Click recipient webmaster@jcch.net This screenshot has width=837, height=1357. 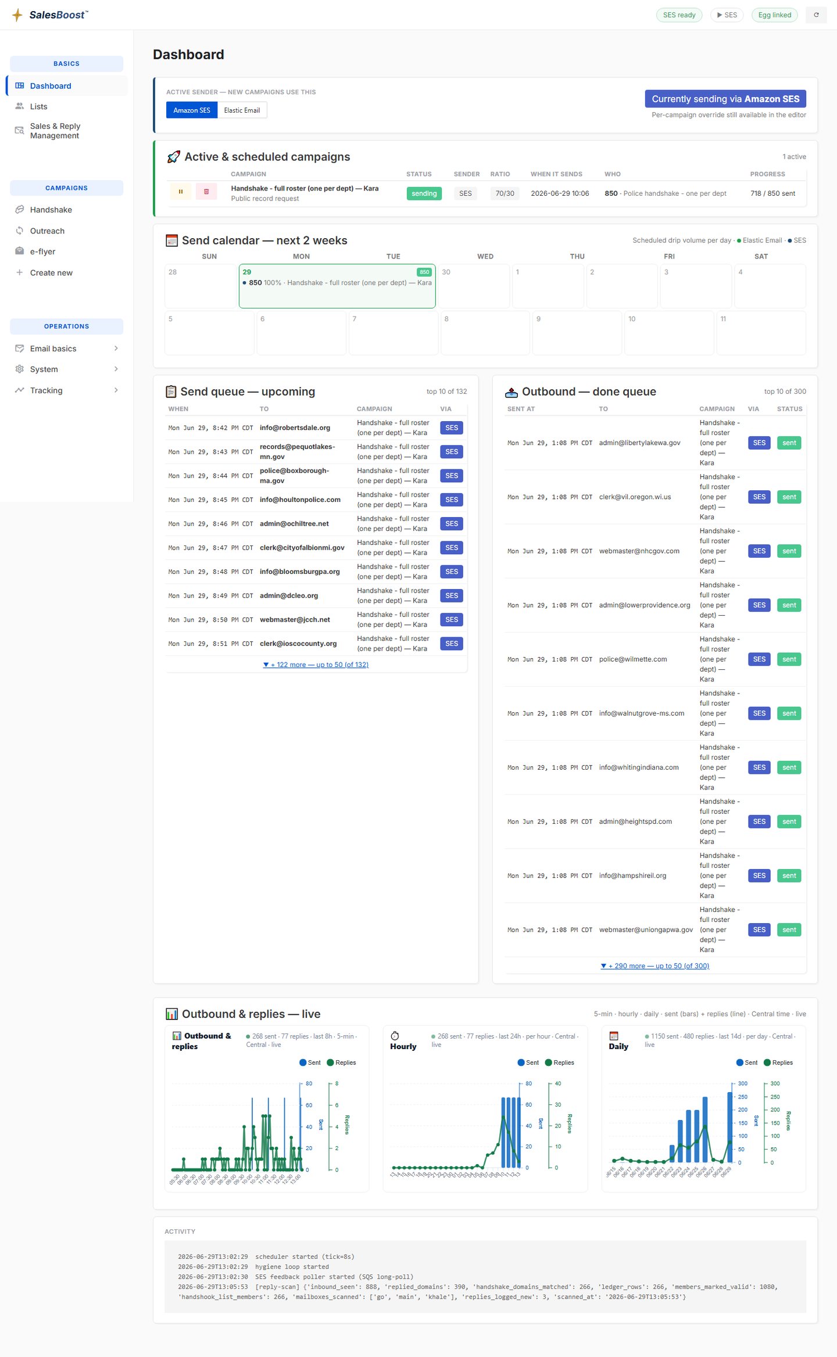click(x=295, y=620)
